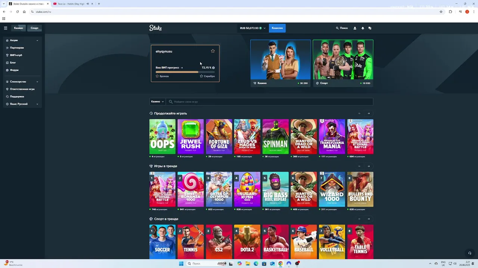Click VIP progress info icon
The width and height of the screenshot is (478, 268).
(214, 68)
